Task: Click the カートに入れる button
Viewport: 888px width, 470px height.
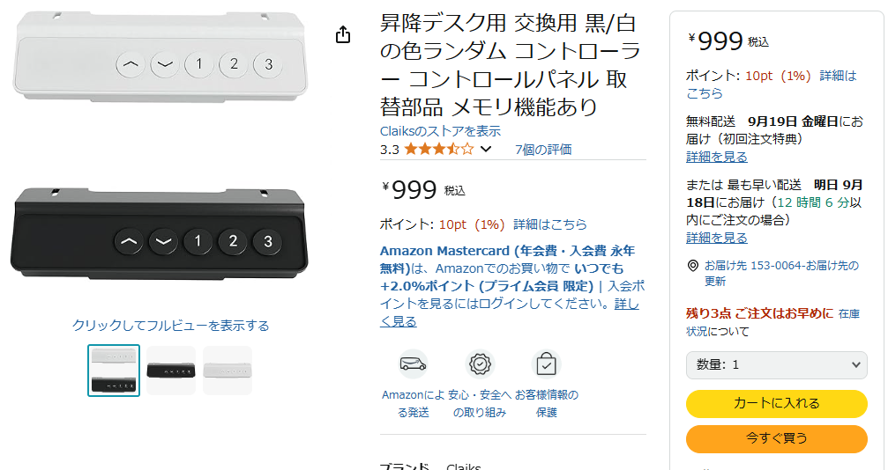Action: click(x=776, y=403)
